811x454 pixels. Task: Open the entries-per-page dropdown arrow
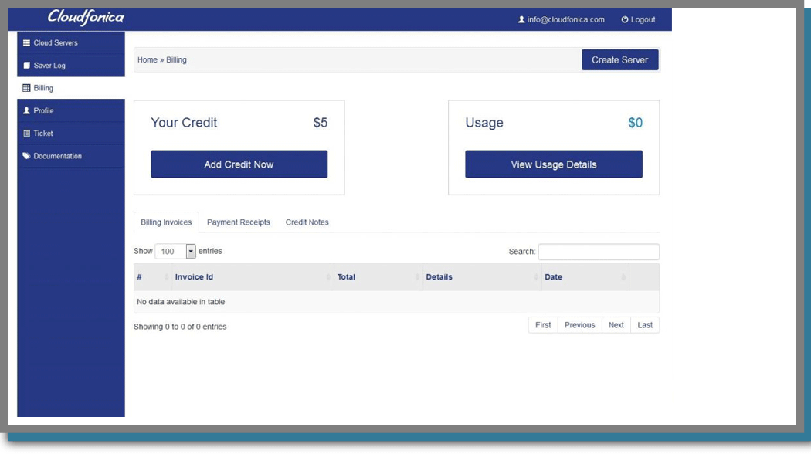pyautogui.click(x=191, y=251)
